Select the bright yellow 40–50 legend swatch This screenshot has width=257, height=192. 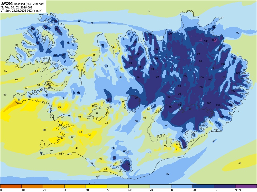click(96, 186)
